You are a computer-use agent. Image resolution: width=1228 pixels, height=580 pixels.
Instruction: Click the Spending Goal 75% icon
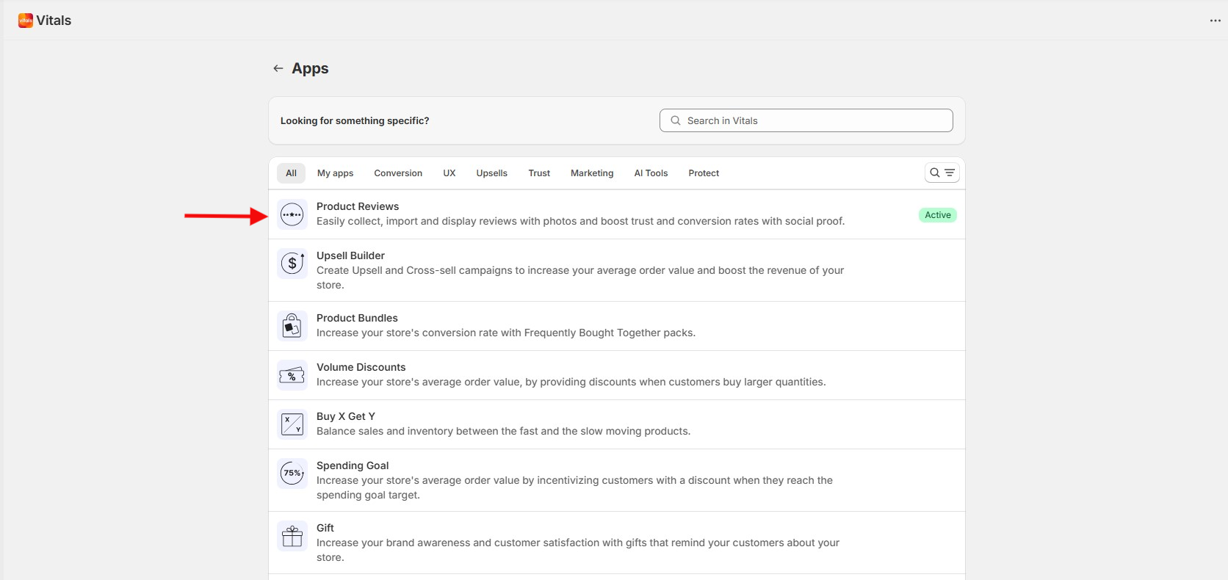pyautogui.click(x=292, y=474)
